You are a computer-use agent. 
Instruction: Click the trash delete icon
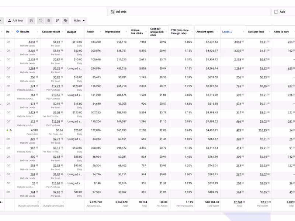point(49,21)
